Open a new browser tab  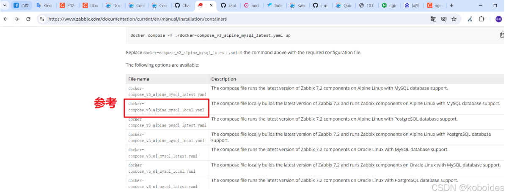click(x=451, y=5)
